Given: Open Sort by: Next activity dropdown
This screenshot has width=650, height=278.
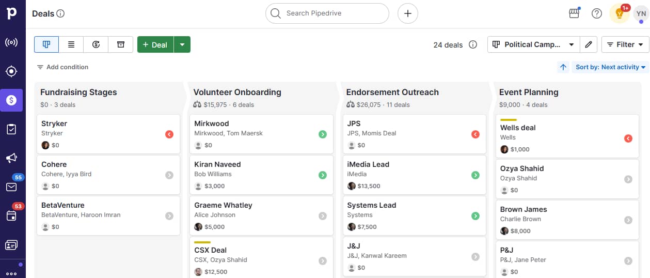Looking at the screenshot, I should [610, 67].
